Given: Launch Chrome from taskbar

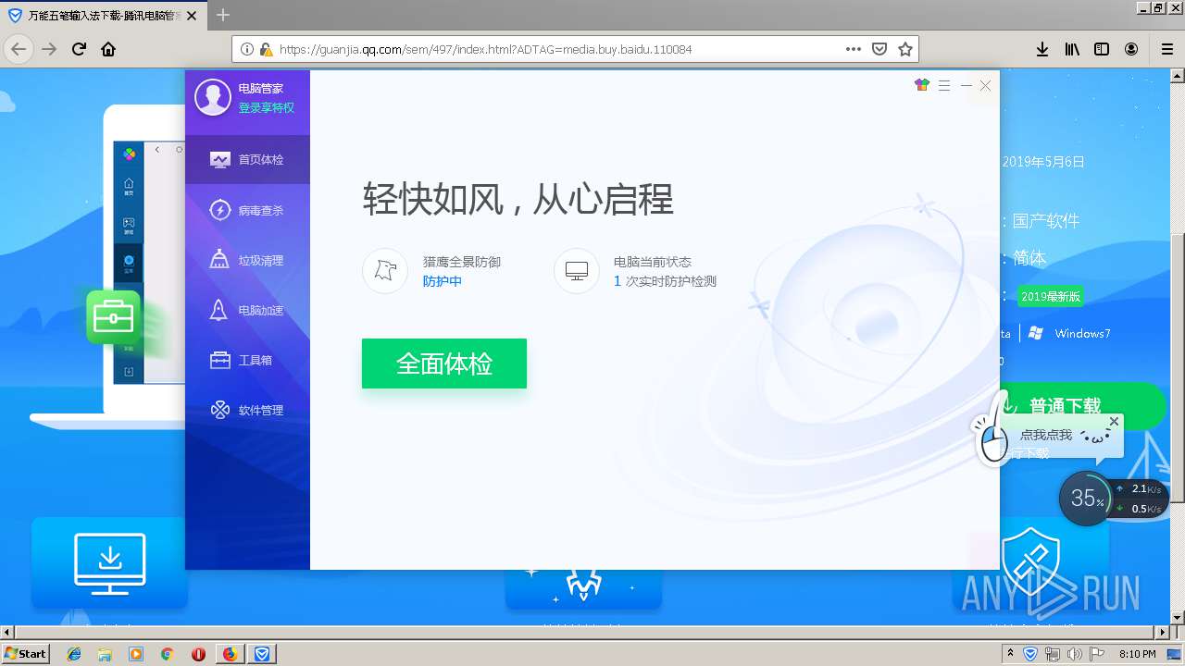Looking at the screenshot, I should (x=168, y=653).
